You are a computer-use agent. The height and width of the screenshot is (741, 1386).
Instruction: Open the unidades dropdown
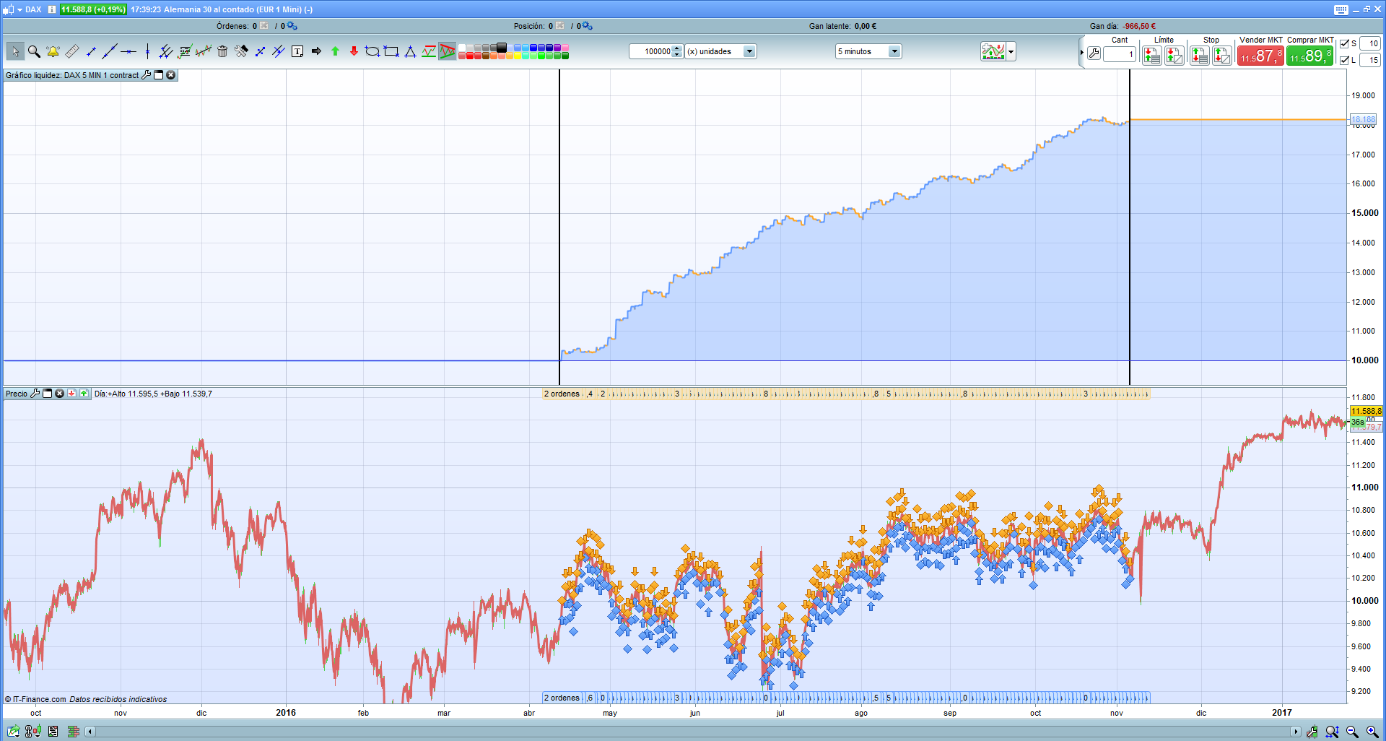[749, 51]
